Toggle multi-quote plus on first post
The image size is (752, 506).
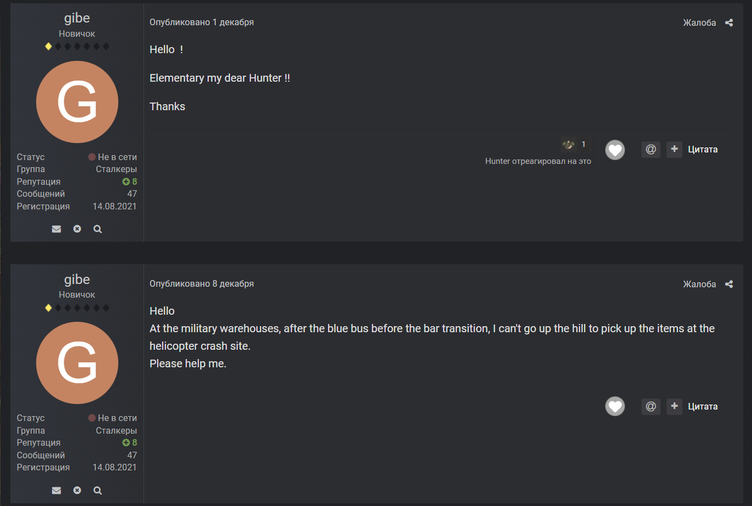coord(674,149)
